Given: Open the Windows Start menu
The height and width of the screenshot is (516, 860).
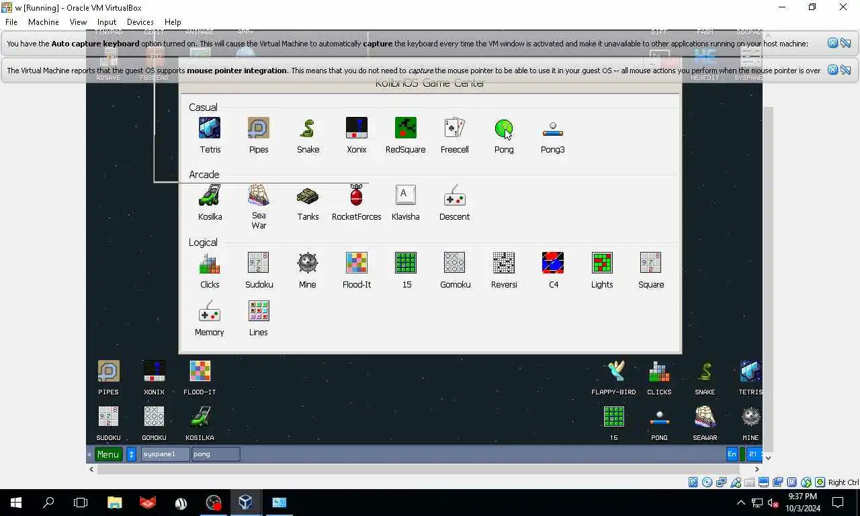Looking at the screenshot, I should 16,503.
